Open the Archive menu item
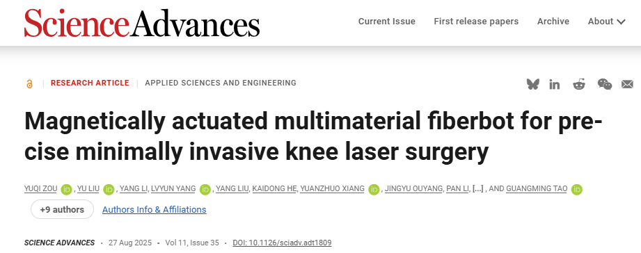Screen dimensions: 641x253 tap(553, 22)
